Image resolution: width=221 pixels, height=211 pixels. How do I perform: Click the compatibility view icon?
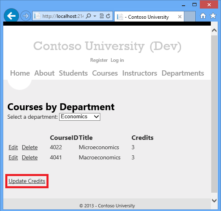click(x=102, y=16)
